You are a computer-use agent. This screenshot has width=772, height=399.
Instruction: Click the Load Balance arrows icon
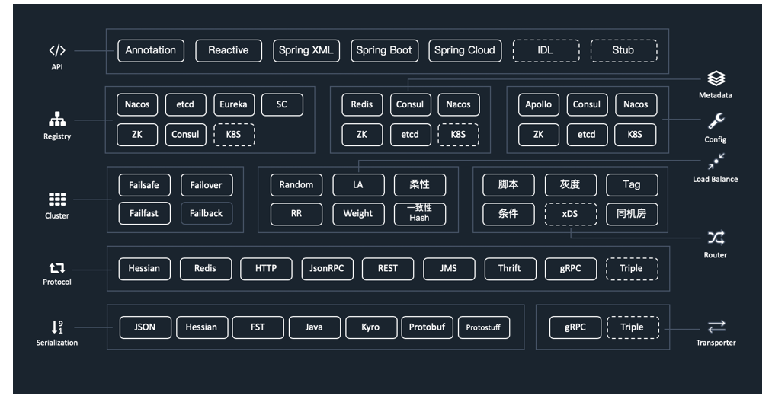tap(716, 161)
